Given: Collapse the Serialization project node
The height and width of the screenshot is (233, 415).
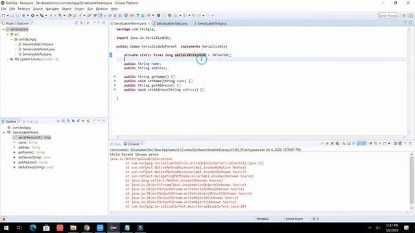Looking at the screenshot, I should pyautogui.click(x=3, y=29).
